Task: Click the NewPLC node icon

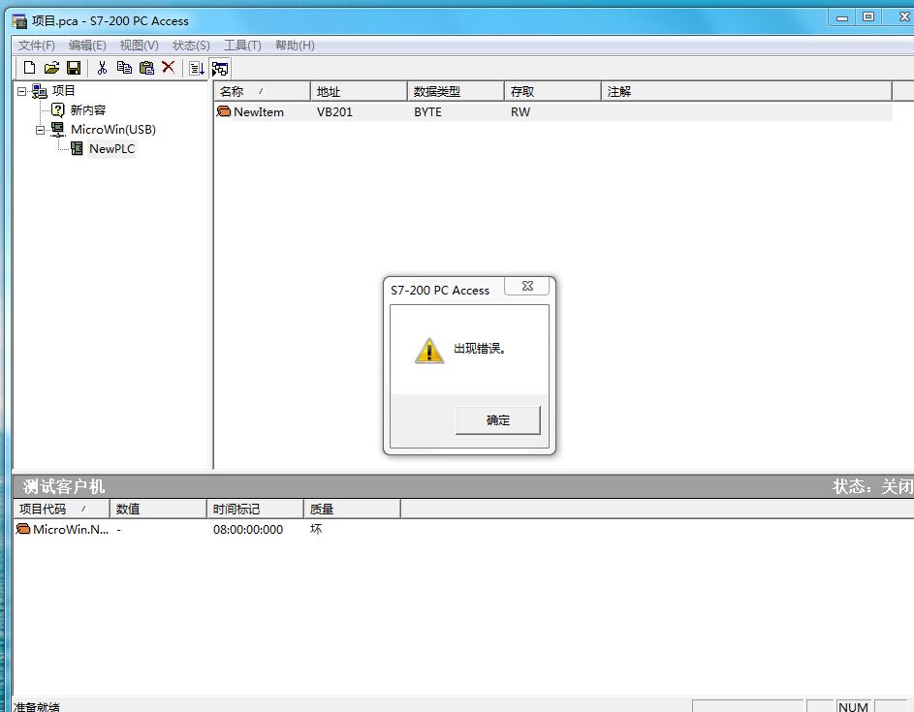Action: tap(77, 148)
